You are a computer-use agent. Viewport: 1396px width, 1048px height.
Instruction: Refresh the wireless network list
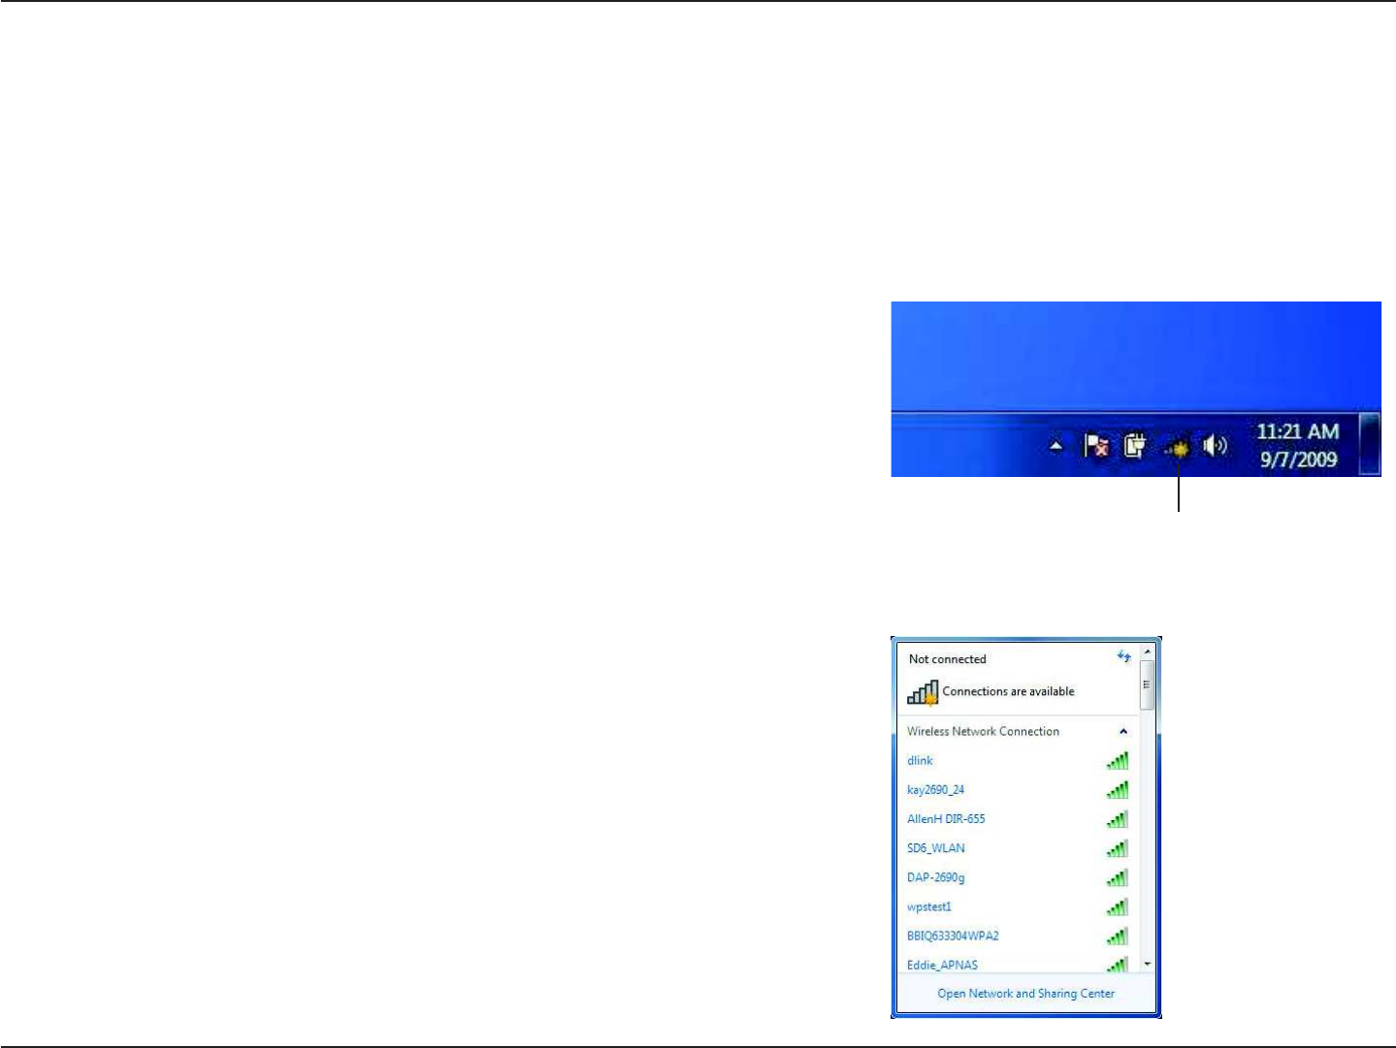click(x=1123, y=657)
